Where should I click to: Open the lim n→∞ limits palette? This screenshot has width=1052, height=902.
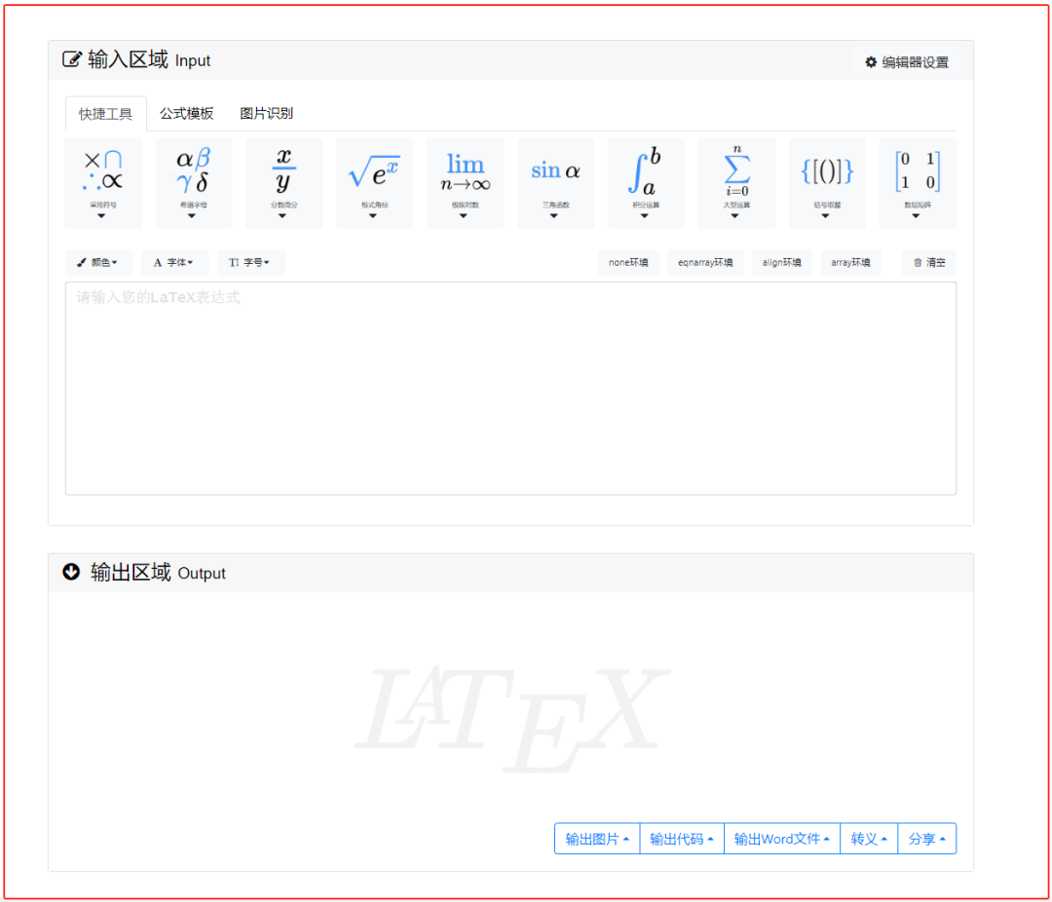(x=465, y=182)
